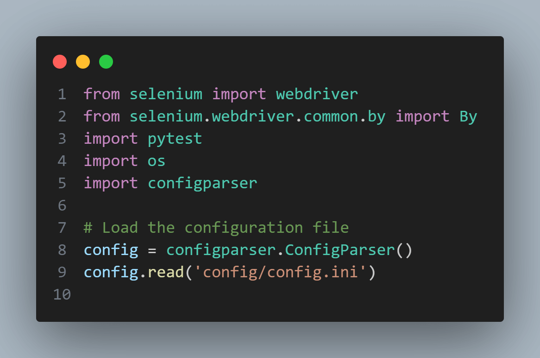Click the 'import' keyword on line 2
Viewport: 540px width, 358px height.
(x=422, y=116)
